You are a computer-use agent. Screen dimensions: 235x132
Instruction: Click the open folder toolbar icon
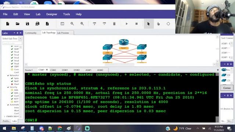(x=18, y=23)
